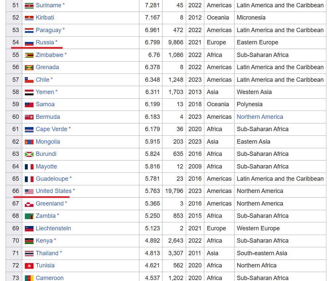Go to the Greenland article
The image size is (336, 281).
tap(49, 203)
